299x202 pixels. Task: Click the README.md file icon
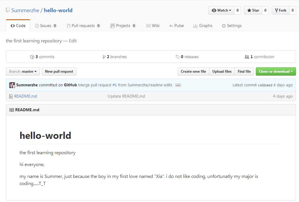11,96
